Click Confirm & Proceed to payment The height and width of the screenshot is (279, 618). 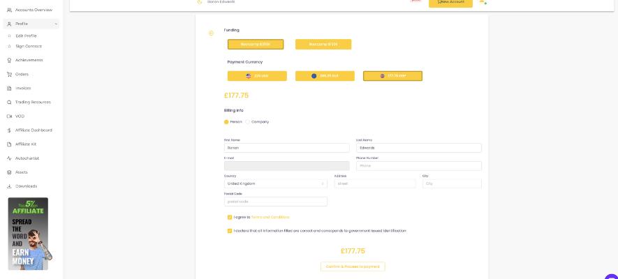[353, 266]
